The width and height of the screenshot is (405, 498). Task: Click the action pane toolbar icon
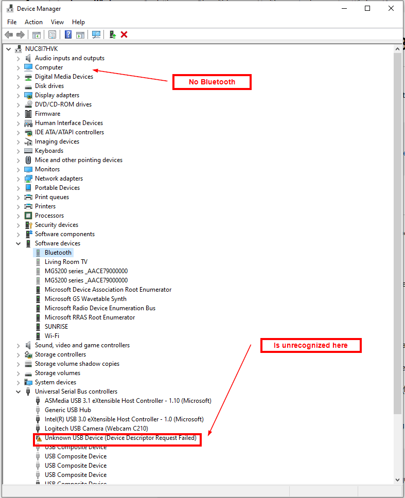80,34
